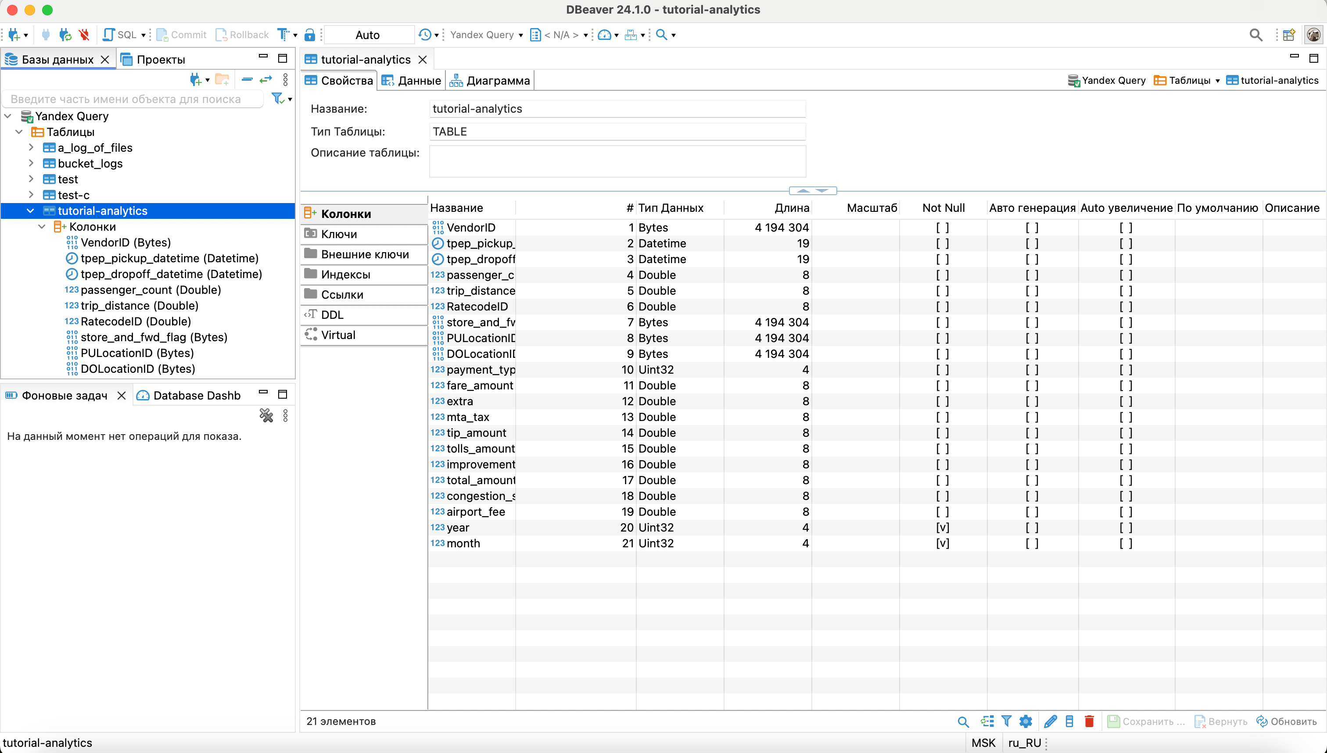
Task: Click the new connection plug icon in main toolbar
Action: [14, 35]
